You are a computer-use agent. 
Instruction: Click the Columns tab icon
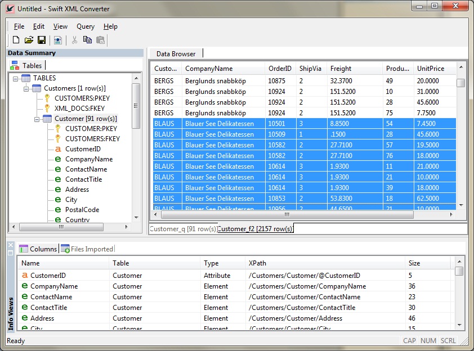click(24, 249)
